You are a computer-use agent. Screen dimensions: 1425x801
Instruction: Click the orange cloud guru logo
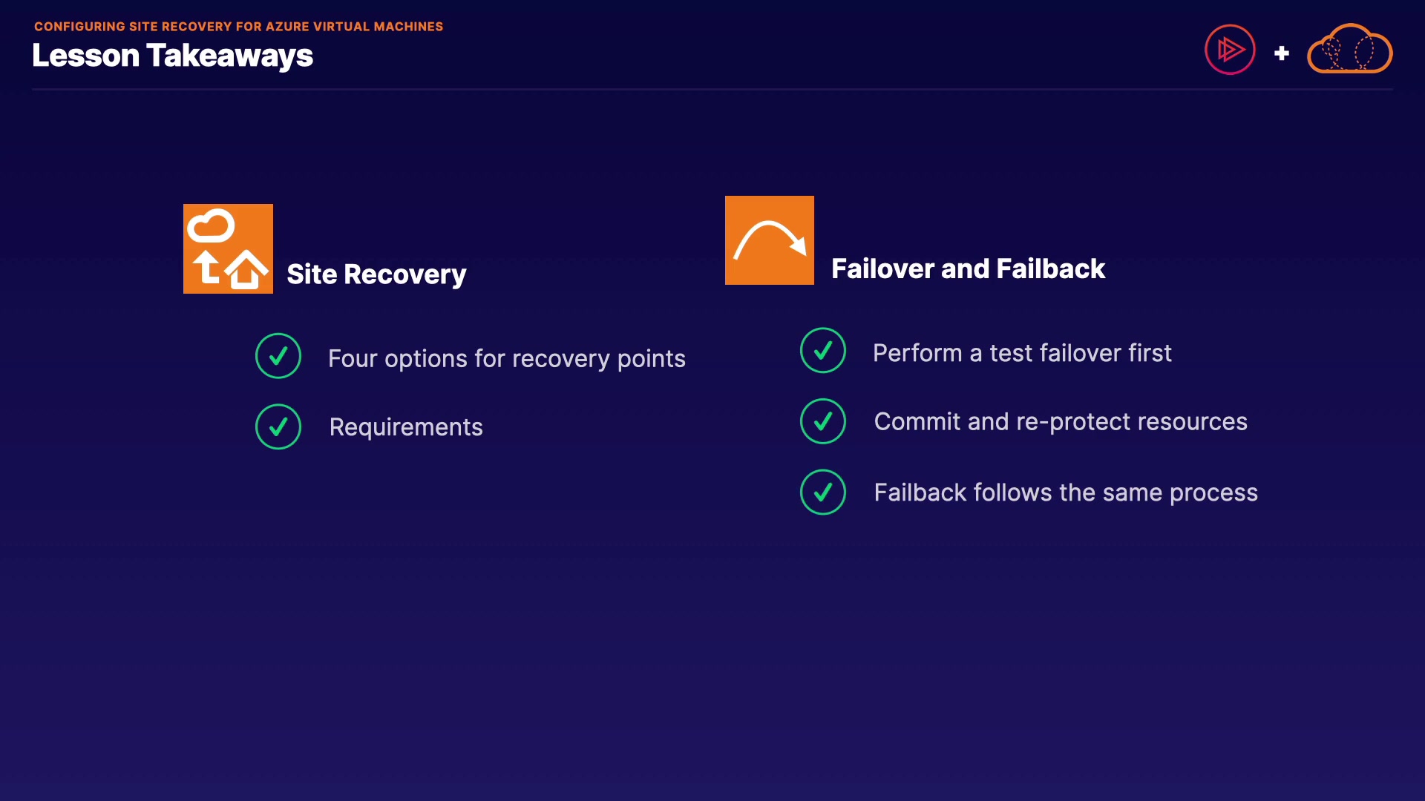[x=1349, y=50]
